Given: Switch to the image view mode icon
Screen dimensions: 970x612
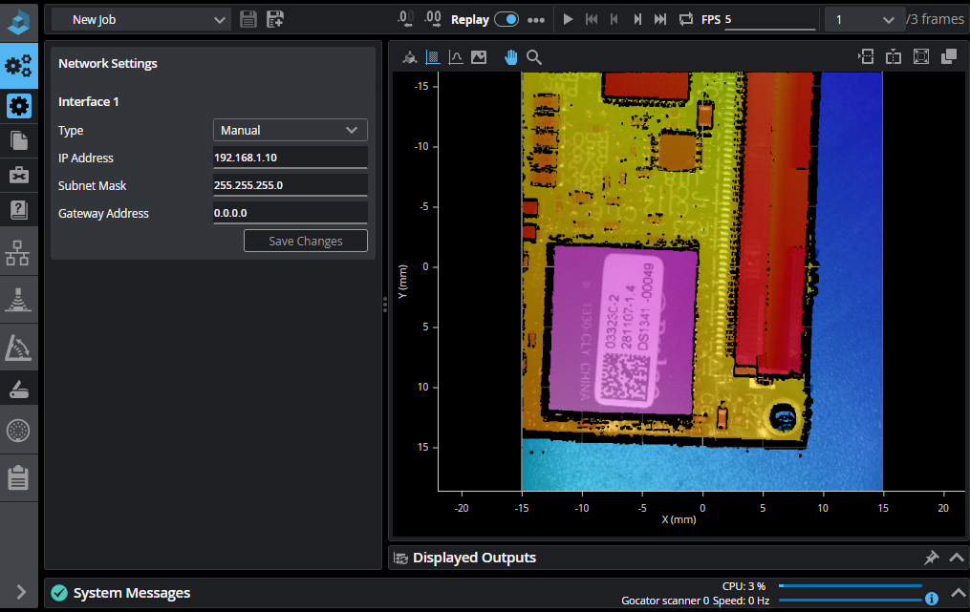Looking at the screenshot, I should [x=479, y=57].
